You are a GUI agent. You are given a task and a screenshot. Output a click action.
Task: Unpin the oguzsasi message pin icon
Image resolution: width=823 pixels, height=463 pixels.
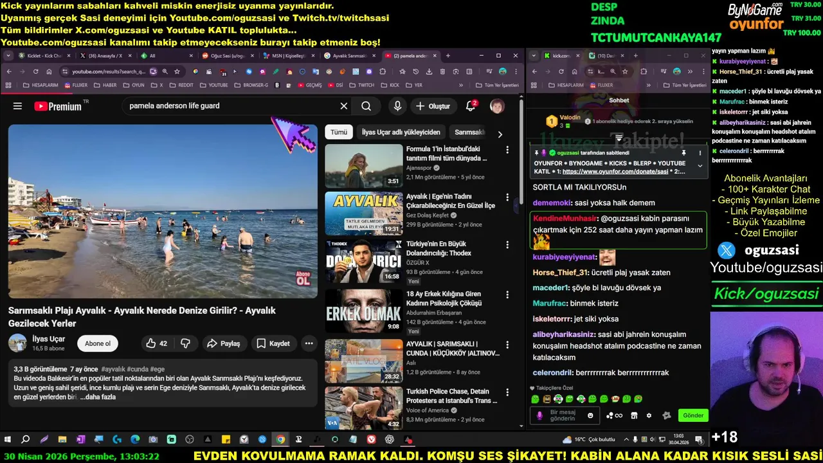click(683, 153)
